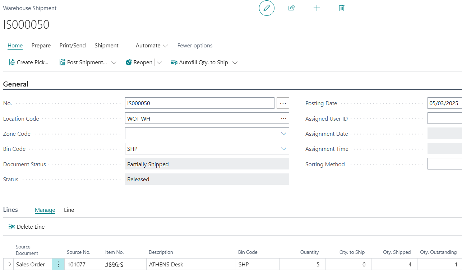This screenshot has width=462, height=270.
Task: Click the Posting Date field
Action: point(445,103)
